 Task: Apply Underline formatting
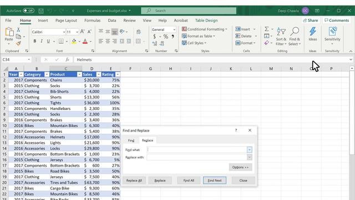click(48, 41)
